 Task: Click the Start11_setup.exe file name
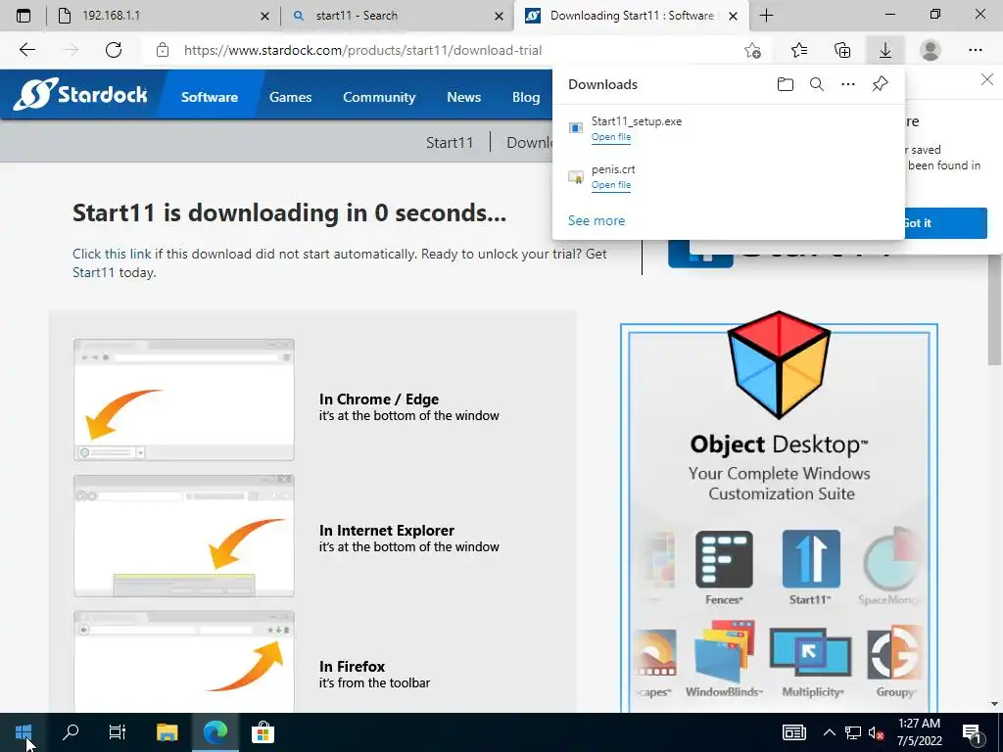coord(637,121)
